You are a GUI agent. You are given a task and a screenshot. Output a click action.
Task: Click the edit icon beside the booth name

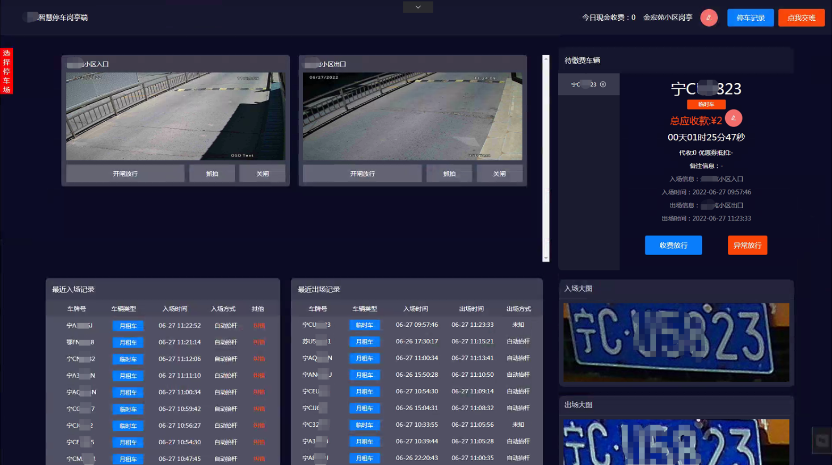coord(709,18)
